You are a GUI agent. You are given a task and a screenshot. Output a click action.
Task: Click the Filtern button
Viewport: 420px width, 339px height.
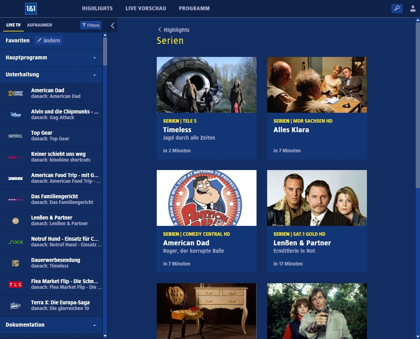[91, 25]
